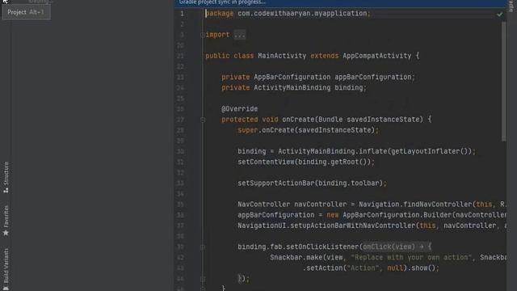
Task: Click line number 1 in gutter
Action: click(182, 14)
